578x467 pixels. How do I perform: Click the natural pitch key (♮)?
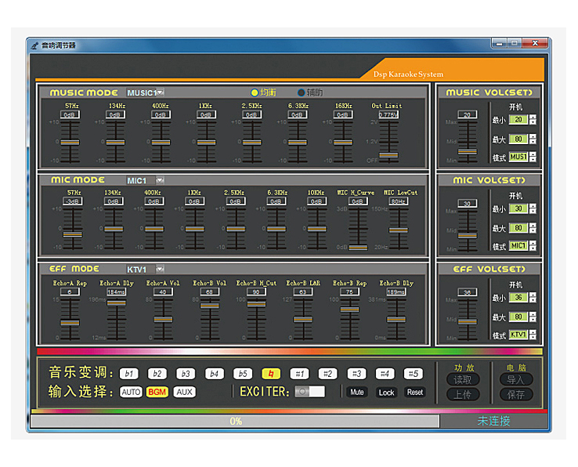[x=270, y=374]
